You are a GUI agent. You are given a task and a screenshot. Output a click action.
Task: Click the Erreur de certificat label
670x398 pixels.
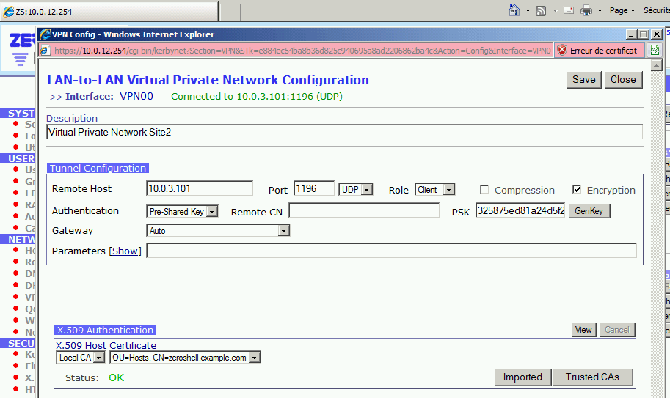click(603, 51)
